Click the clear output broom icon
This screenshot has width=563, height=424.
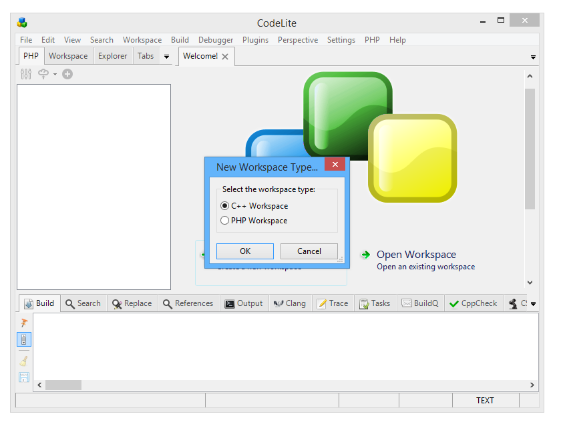(x=25, y=361)
